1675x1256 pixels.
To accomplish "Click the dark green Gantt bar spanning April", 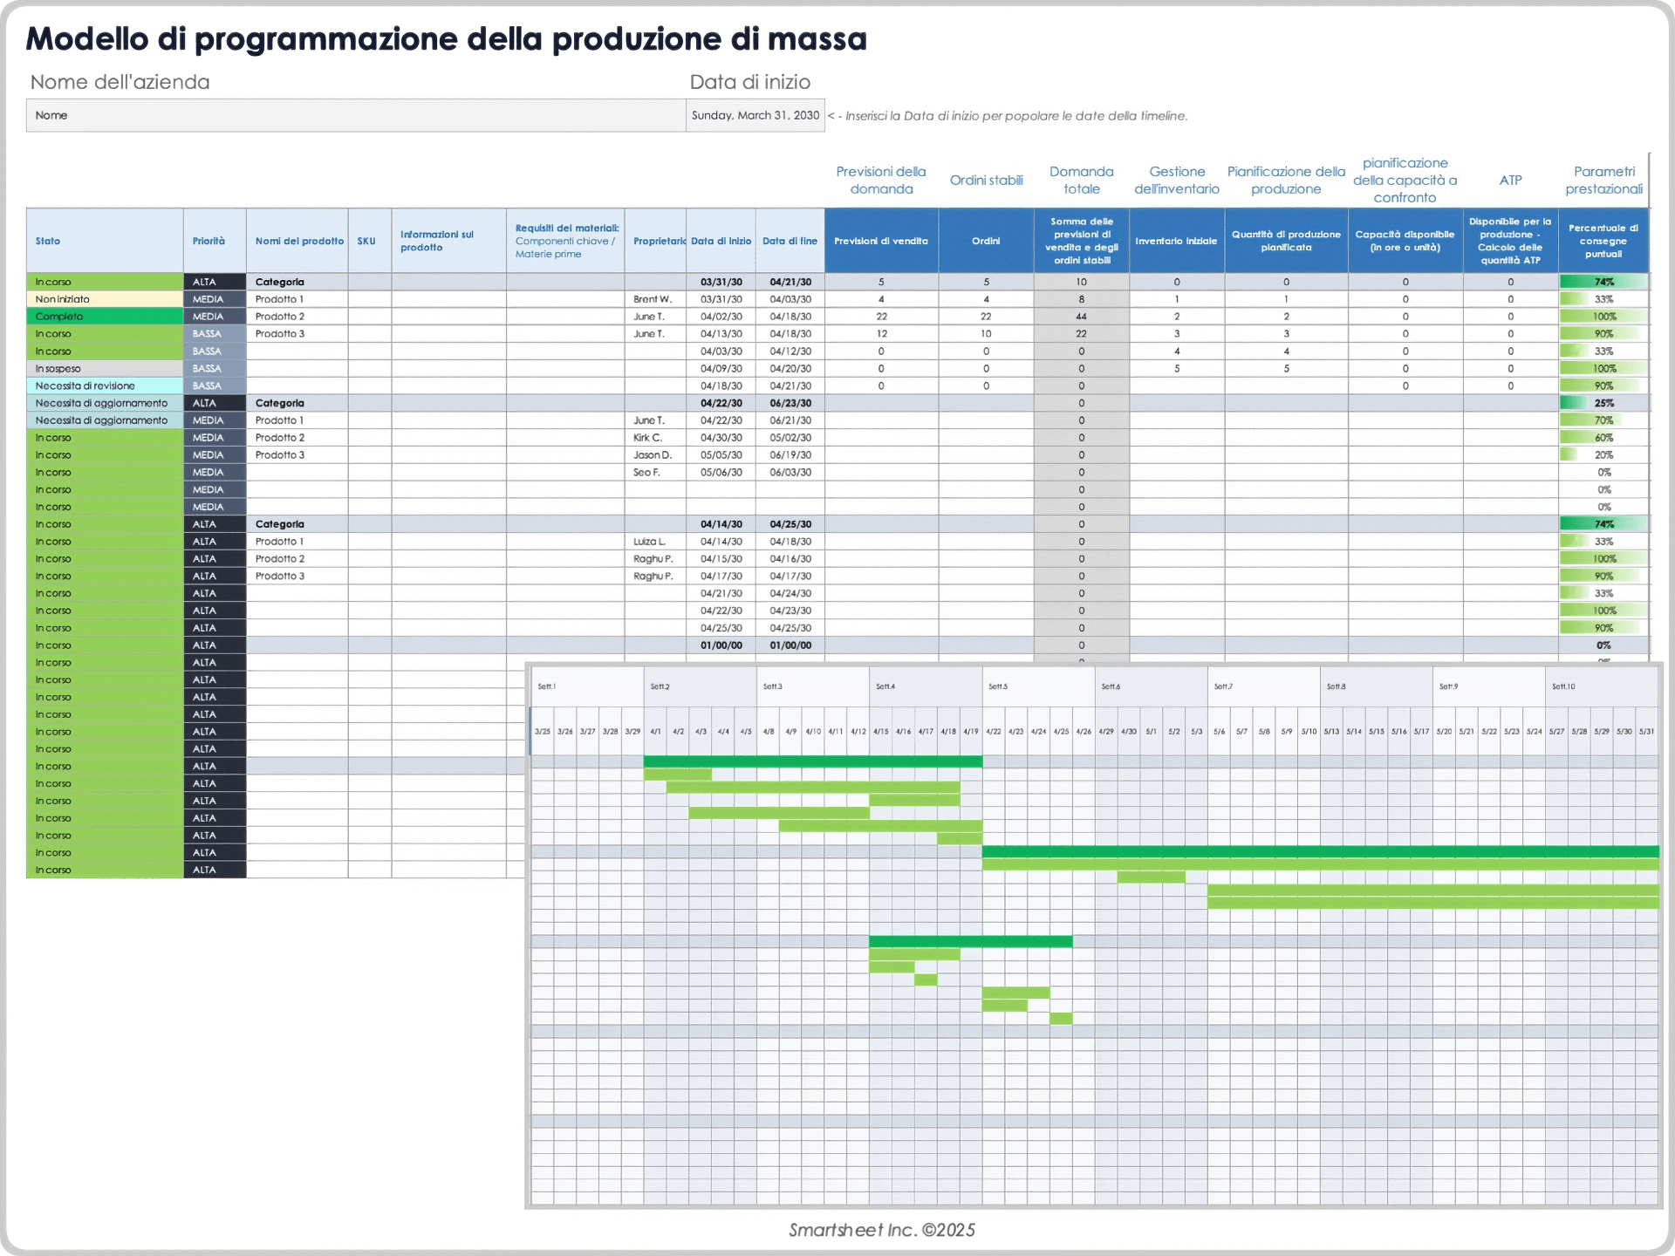I will tap(811, 761).
